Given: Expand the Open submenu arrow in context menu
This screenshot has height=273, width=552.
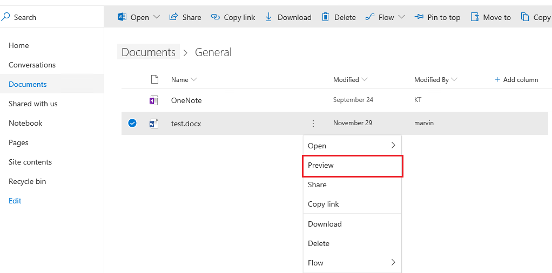Looking at the screenshot, I should click(x=393, y=145).
